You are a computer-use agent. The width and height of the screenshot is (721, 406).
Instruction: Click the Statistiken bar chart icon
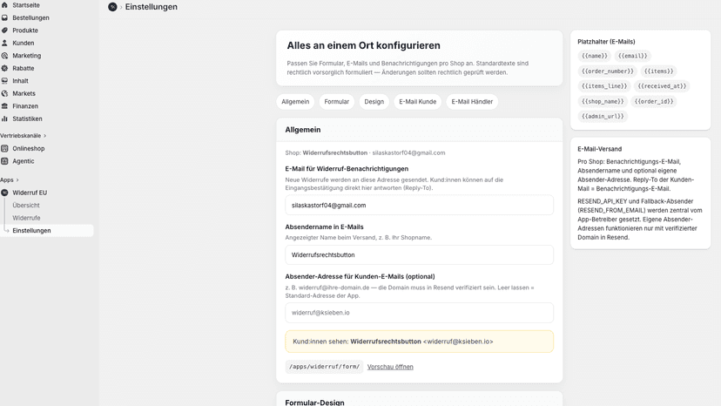pyautogui.click(x=4, y=118)
